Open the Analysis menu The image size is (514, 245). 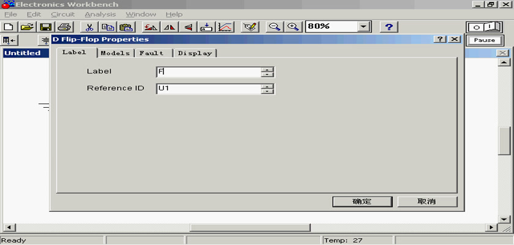pos(100,14)
